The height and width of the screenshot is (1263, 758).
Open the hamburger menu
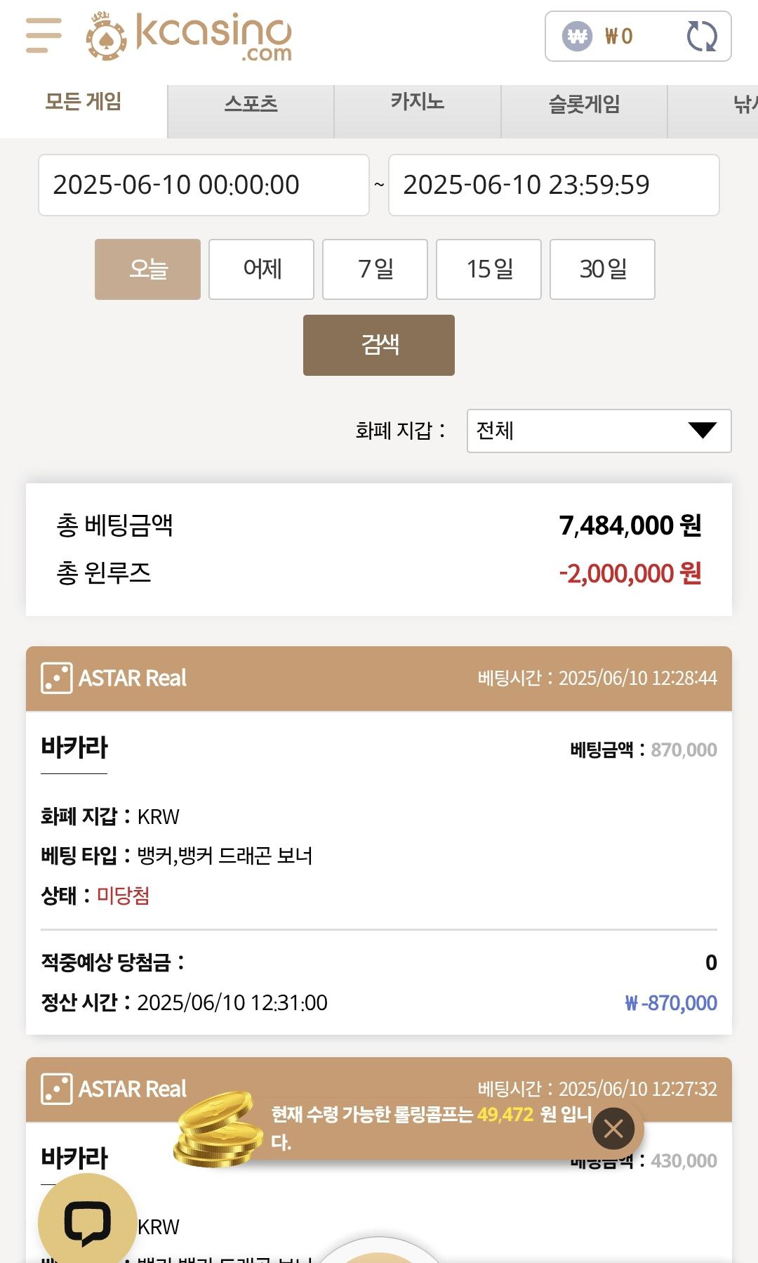click(x=44, y=35)
